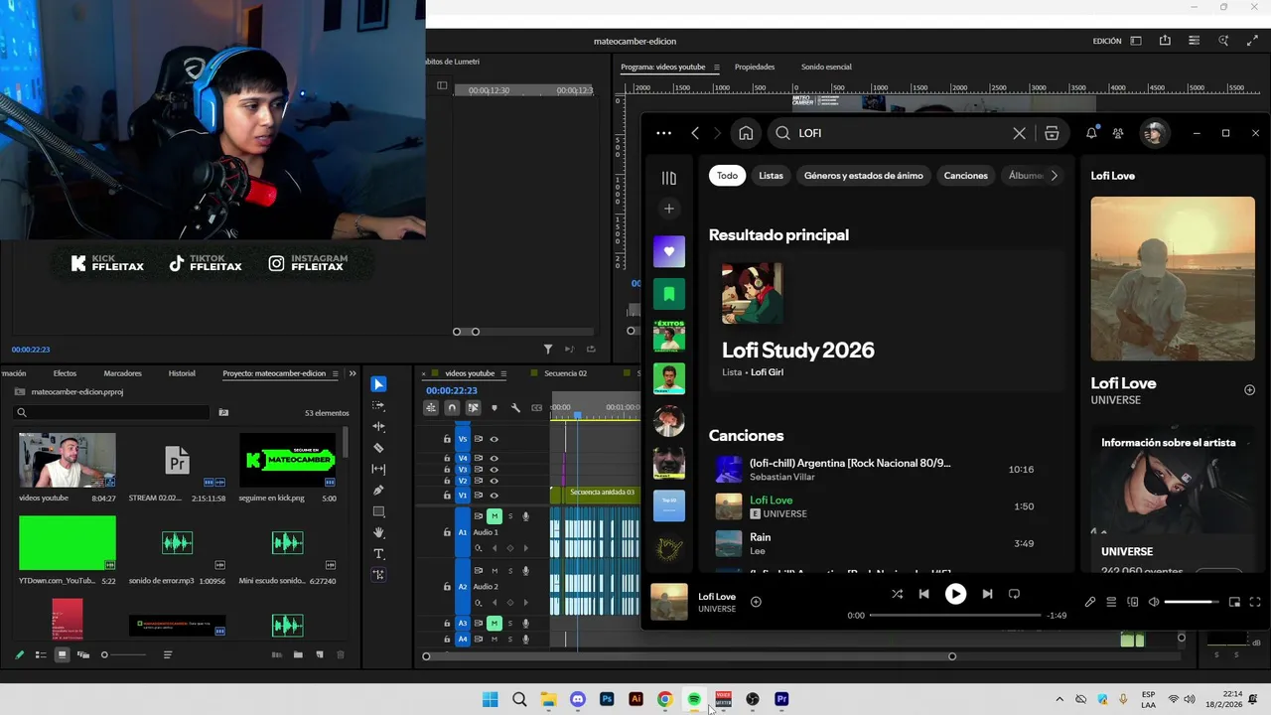1271x715 pixels.
Task: Show hidden icons in system tray
Action: (1059, 699)
